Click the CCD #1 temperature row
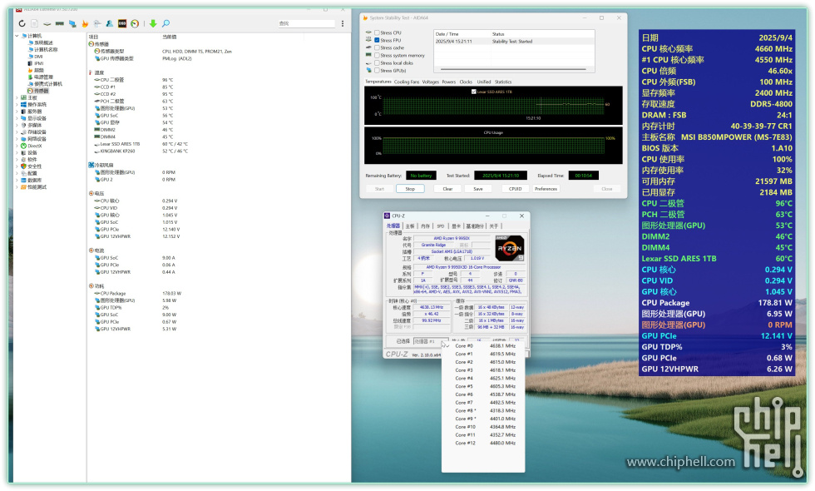815x491 pixels. (134, 87)
